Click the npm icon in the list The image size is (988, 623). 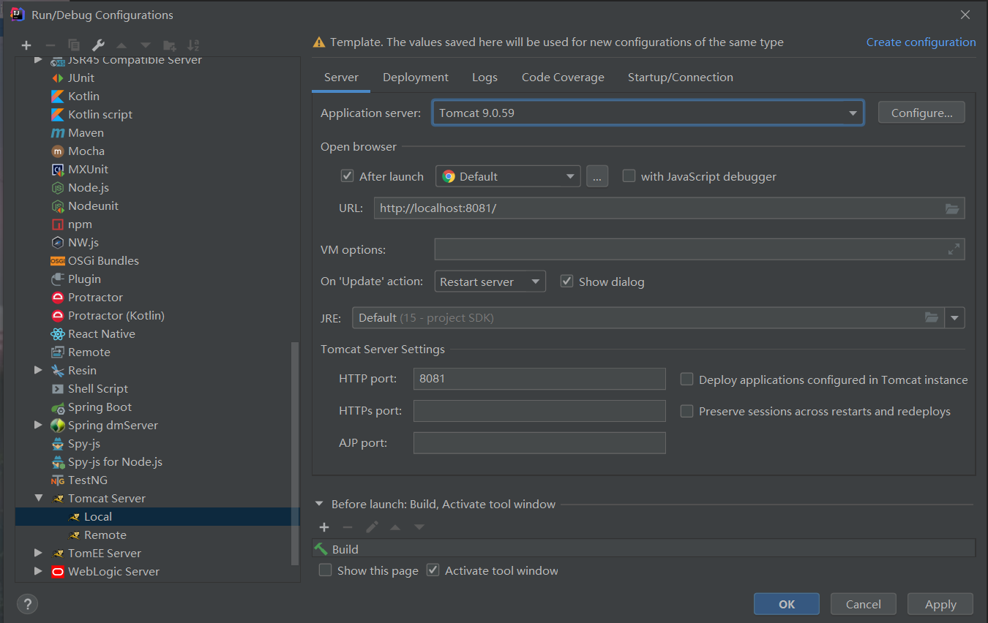[58, 224]
